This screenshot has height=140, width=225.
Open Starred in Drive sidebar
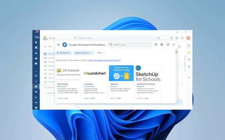click(x=50, y=70)
